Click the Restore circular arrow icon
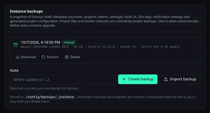 pos(43,57)
